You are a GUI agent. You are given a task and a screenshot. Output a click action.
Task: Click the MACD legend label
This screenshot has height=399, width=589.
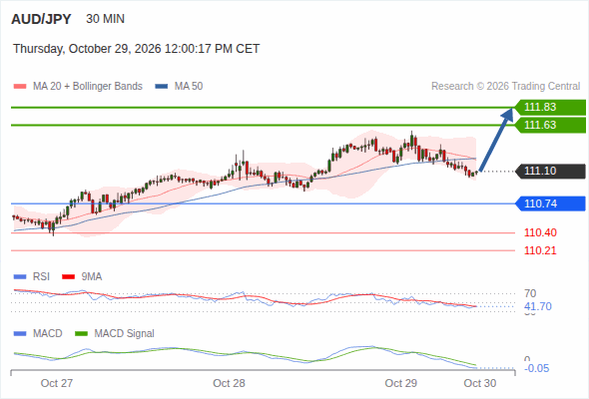coord(48,334)
